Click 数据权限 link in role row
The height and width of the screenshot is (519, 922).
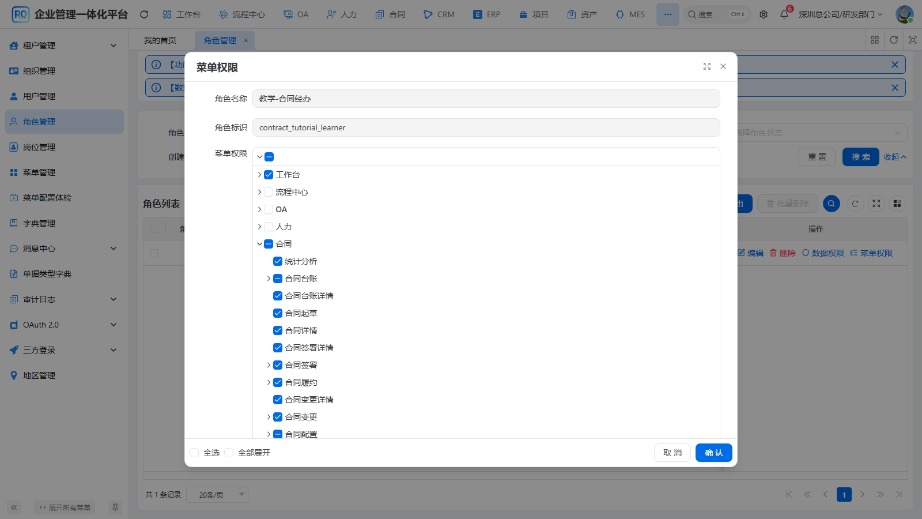point(823,253)
